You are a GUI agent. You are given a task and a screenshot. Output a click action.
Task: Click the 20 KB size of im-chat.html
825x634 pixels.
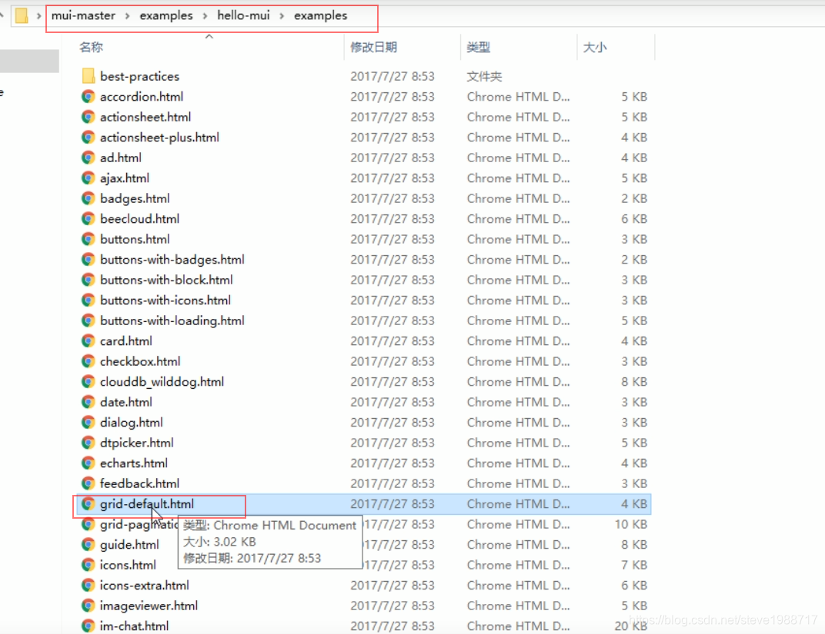(631, 626)
